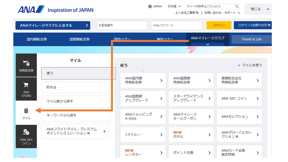The image size is (288, 162).
Task: Open ANA国際線 特典航空券 card
Action: [191, 80]
